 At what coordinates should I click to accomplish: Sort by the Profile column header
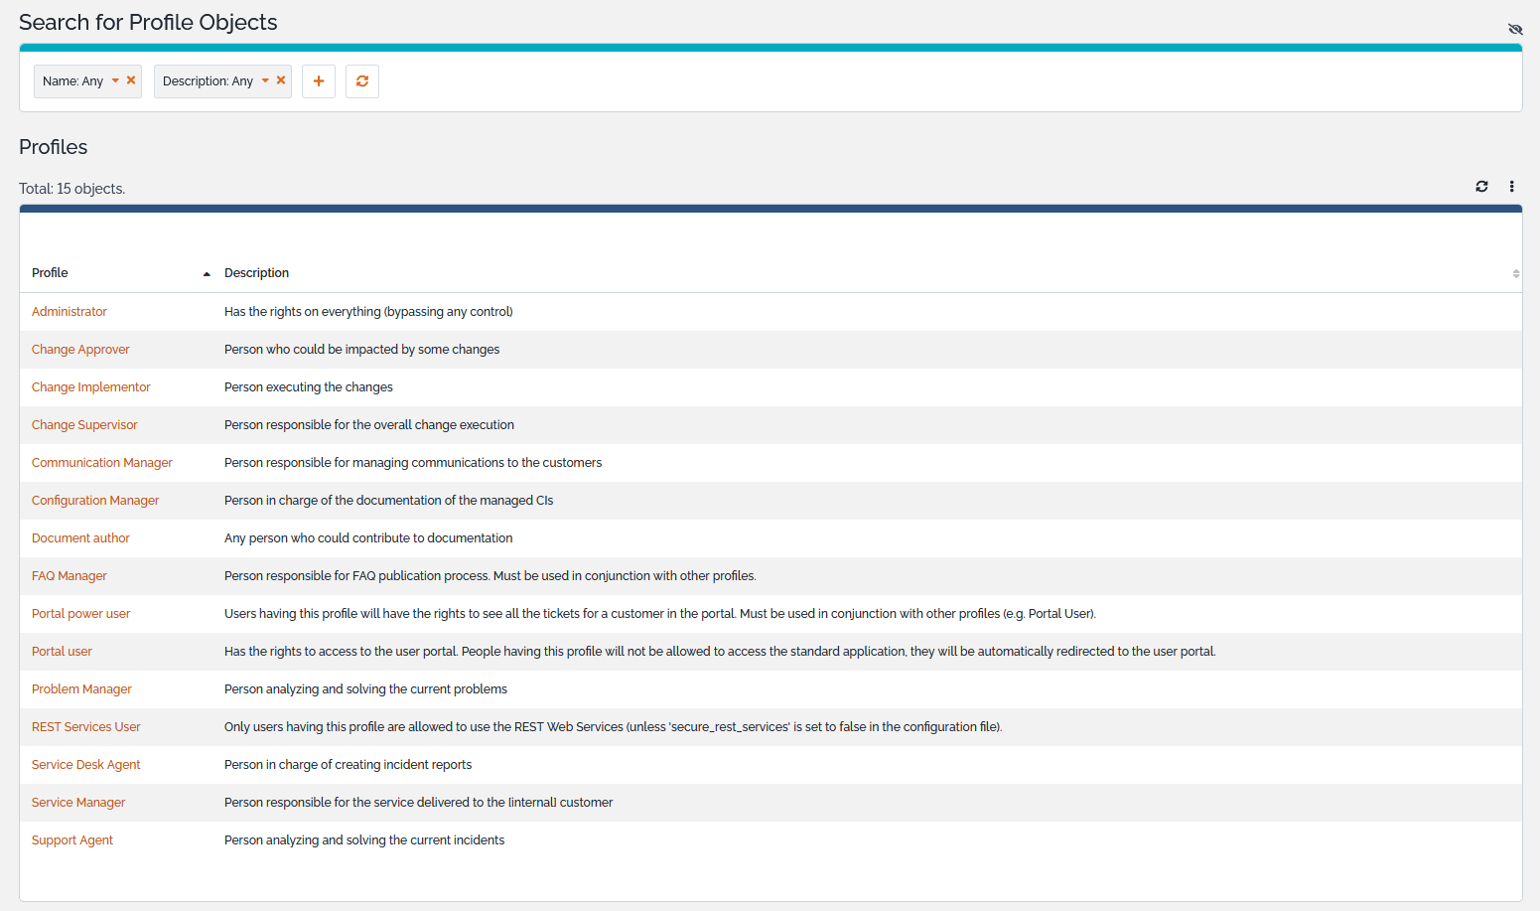pyautogui.click(x=50, y=273)
